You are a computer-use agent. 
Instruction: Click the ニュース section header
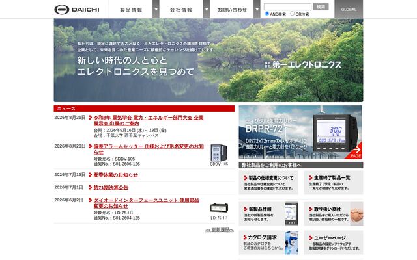pos(144,109)
